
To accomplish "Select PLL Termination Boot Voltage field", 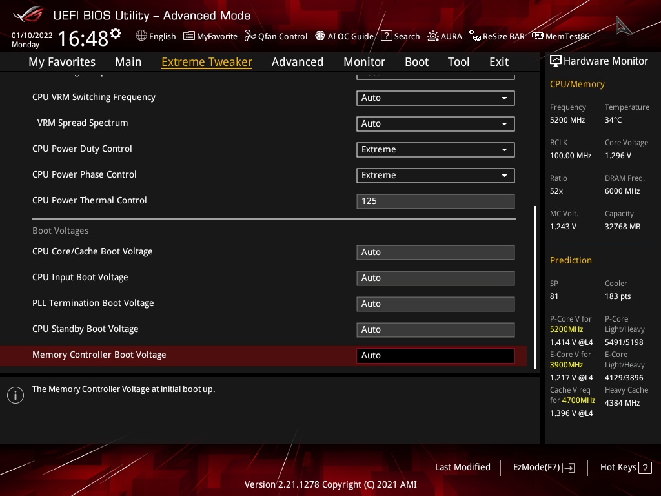I will (x=436, y=304).
